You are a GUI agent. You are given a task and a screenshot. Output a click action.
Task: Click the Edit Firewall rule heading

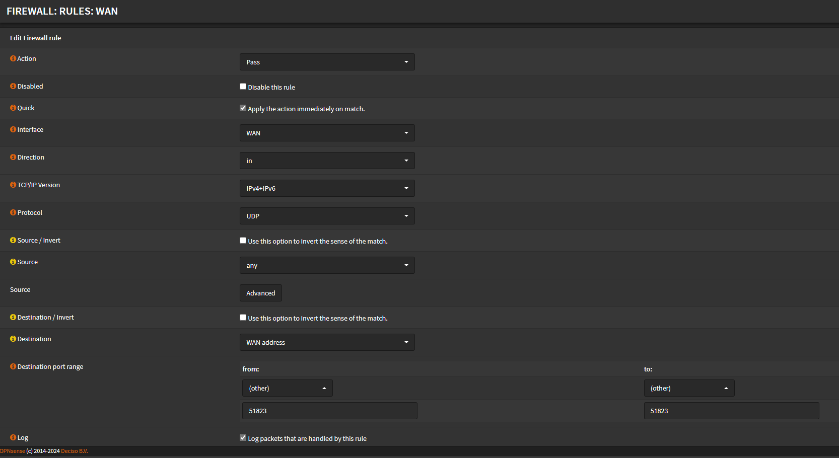tap(36, 38)
